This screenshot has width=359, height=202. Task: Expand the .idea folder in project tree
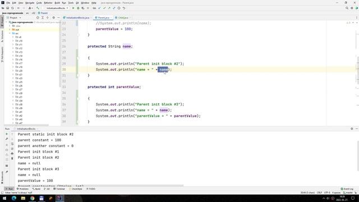click(10, 26)
